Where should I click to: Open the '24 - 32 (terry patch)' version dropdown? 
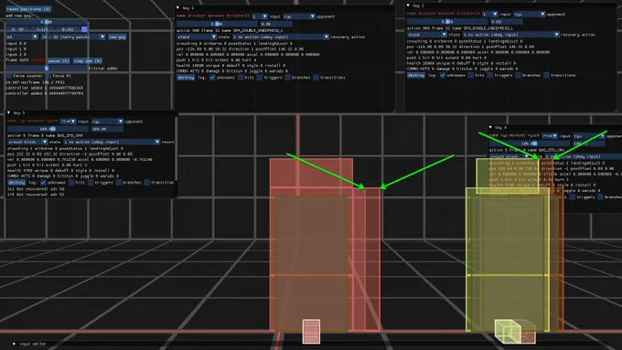tap(73, 37)
